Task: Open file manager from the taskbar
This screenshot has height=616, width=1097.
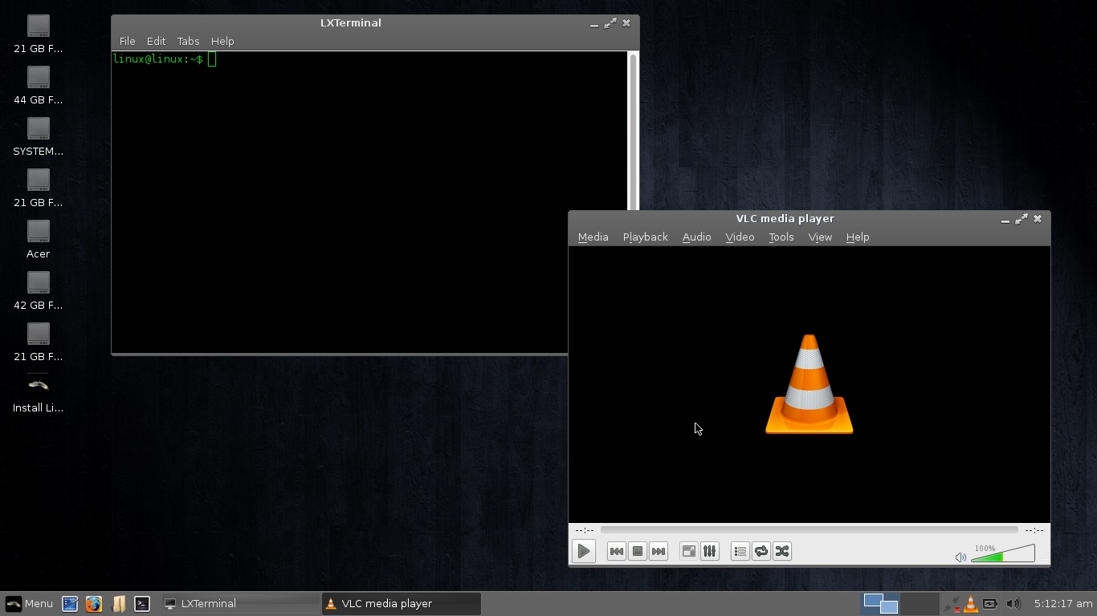Action: tap(118, 604)
